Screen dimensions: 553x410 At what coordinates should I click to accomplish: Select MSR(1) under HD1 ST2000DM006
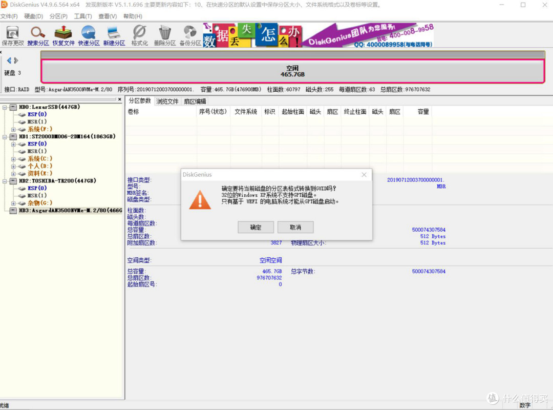tap(37, 152)
